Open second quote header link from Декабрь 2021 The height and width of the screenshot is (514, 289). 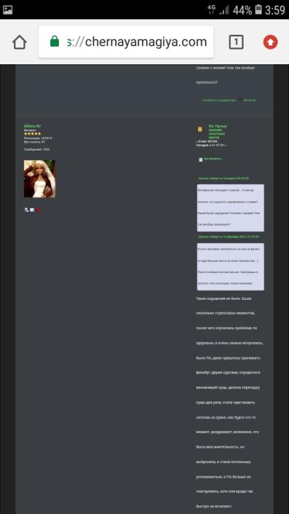[x=229, y=236]
